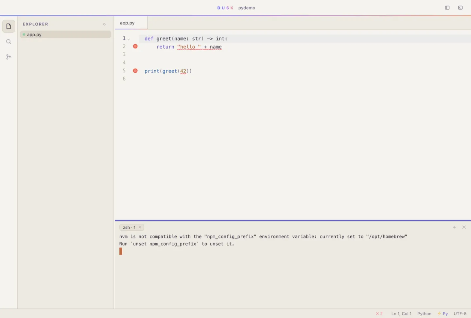The image size is (471, 318).
Task: Change the UTF-8 file encoding
Action: pos(460,313)
